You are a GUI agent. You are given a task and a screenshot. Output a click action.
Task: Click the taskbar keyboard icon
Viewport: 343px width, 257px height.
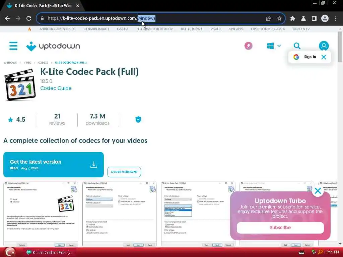301,252
